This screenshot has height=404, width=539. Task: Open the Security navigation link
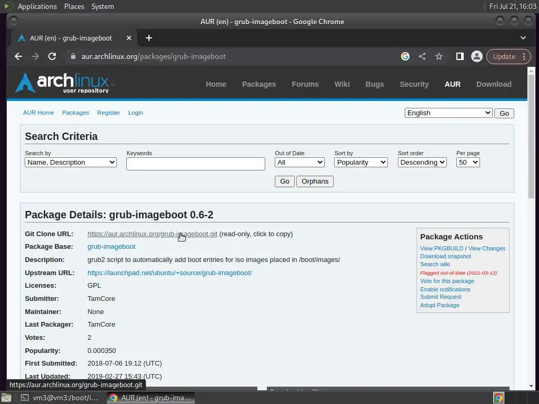coord(414,84)
